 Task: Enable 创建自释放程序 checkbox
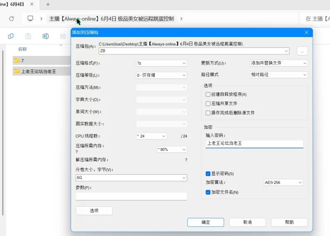(208, 95)
